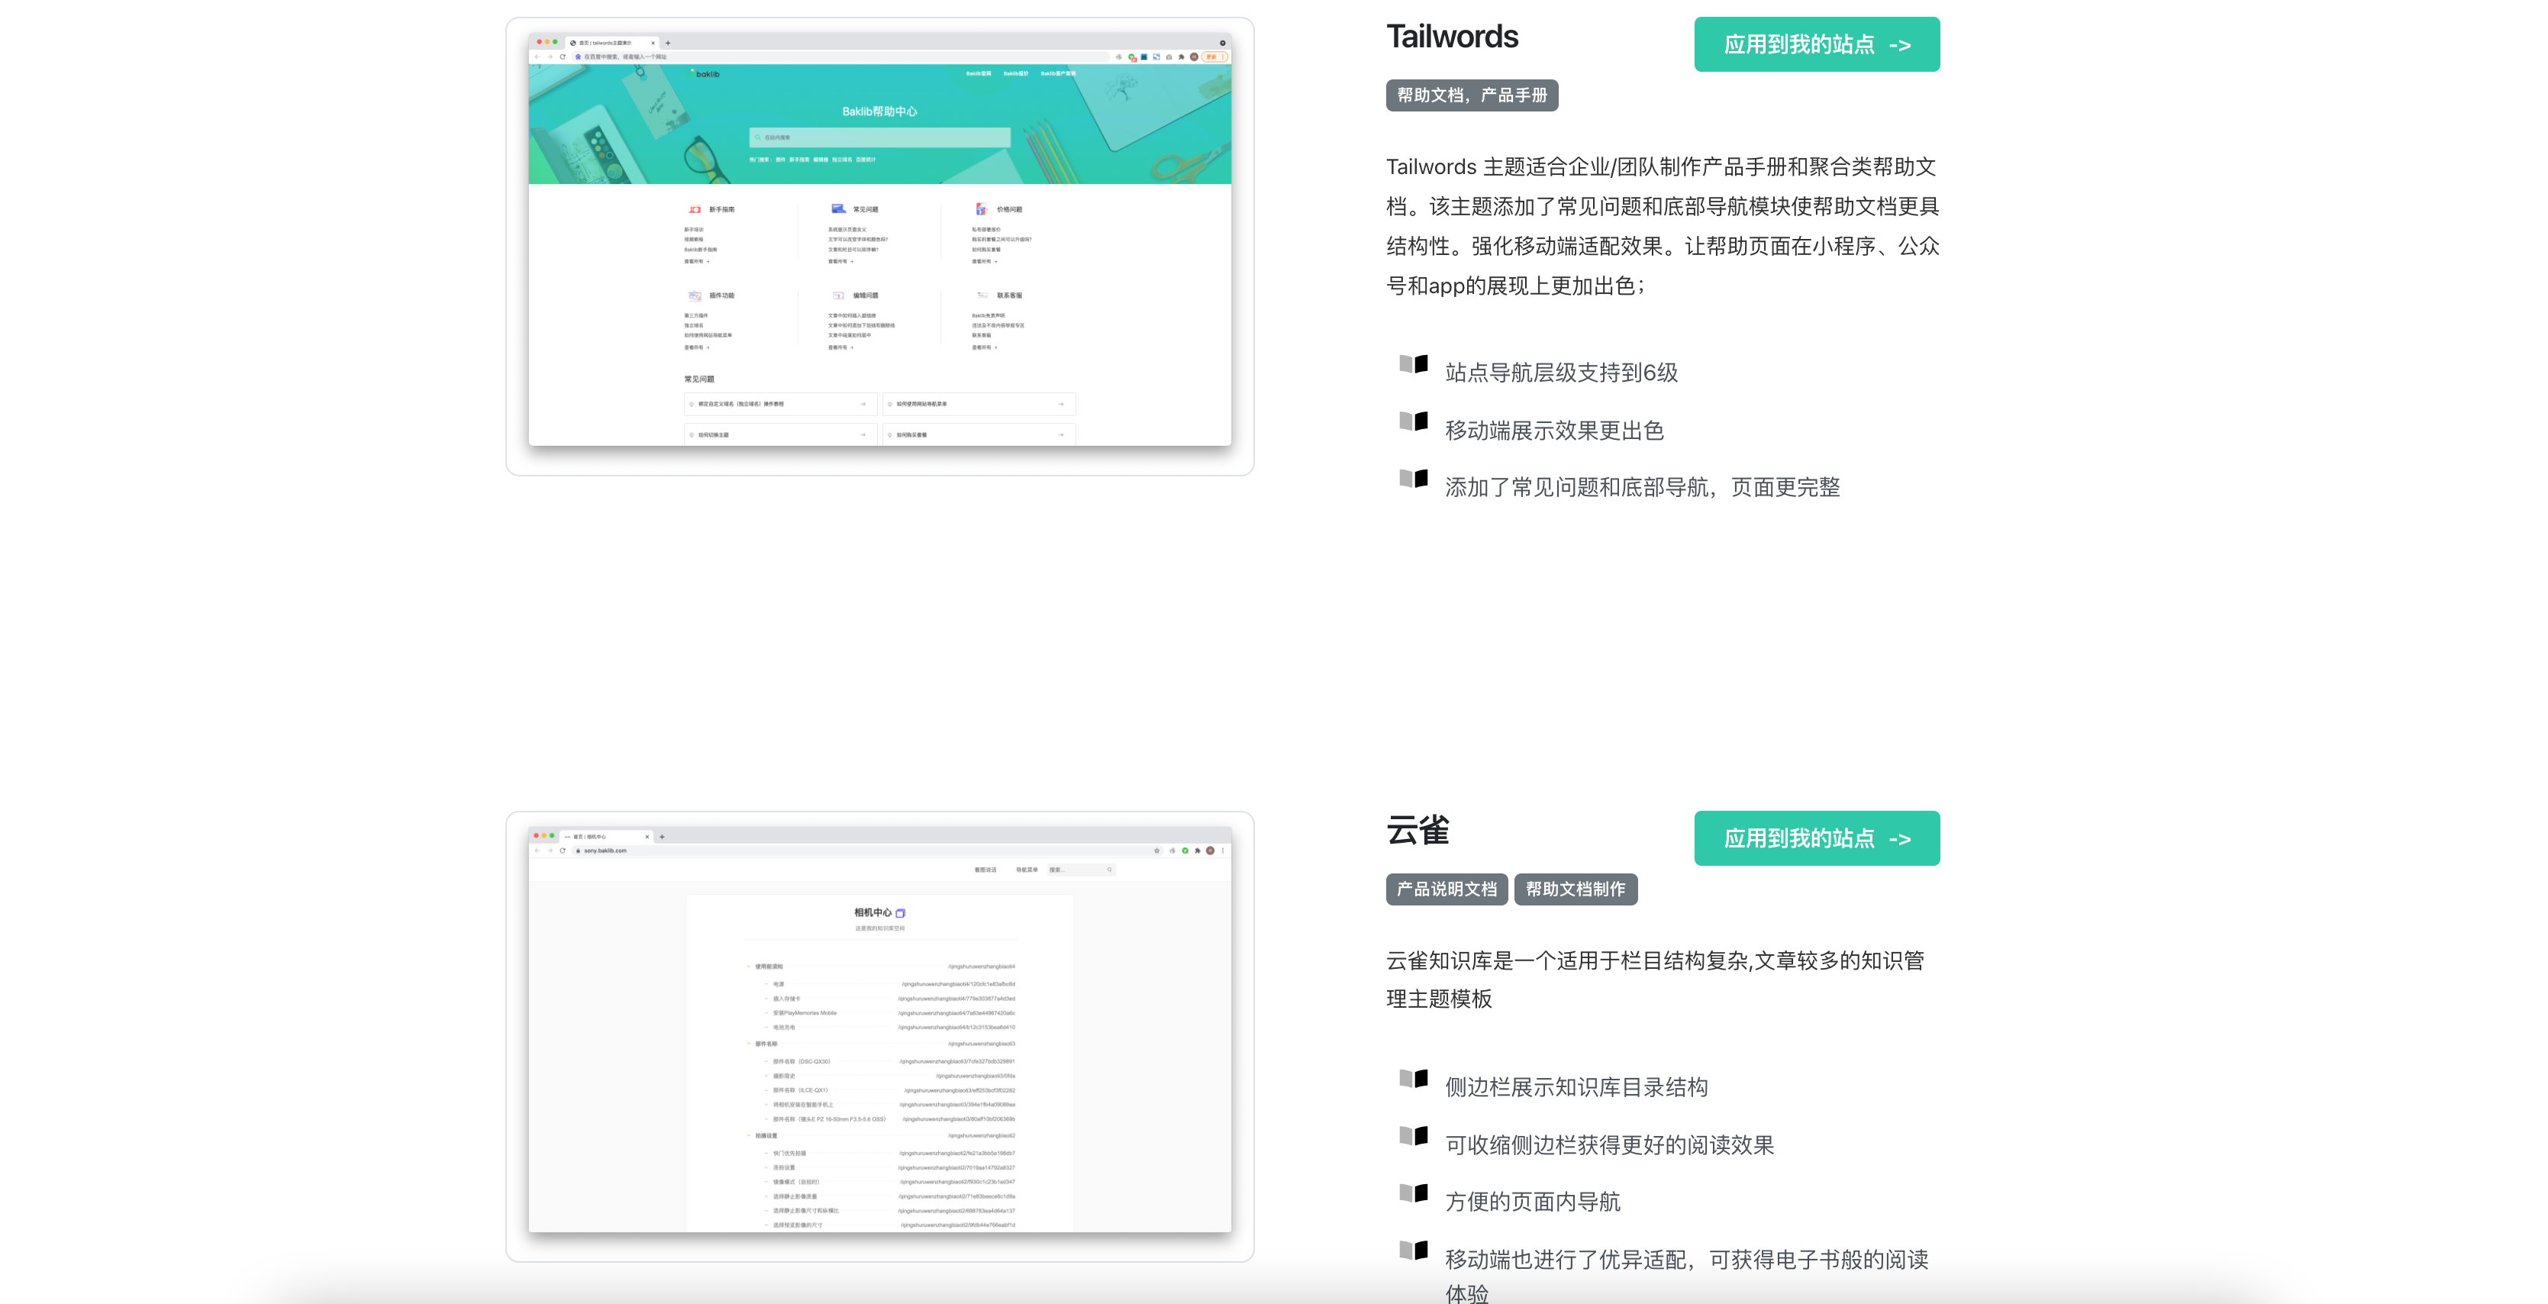2548x1304 pixels.
Task: Click 相机中心 heading in 云雀 preview
Action: click(x=873, y=912)
